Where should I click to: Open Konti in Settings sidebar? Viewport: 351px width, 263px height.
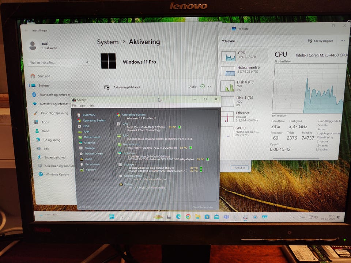tap(46, 131)
